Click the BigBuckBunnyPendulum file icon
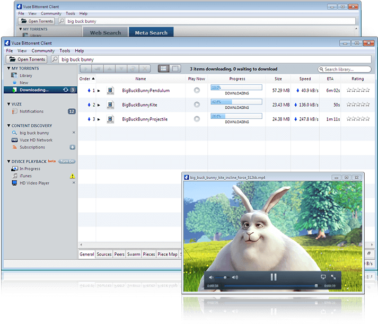The image size is (378, 324). [x=110, y=90]
